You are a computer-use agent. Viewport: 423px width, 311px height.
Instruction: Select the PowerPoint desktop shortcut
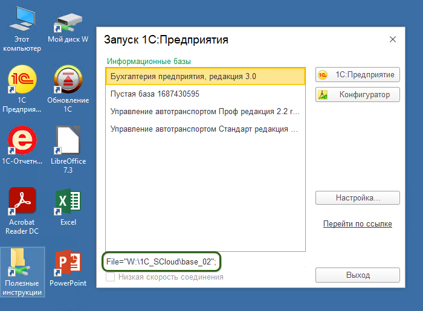pyautogui.click(x=68, y=268)
